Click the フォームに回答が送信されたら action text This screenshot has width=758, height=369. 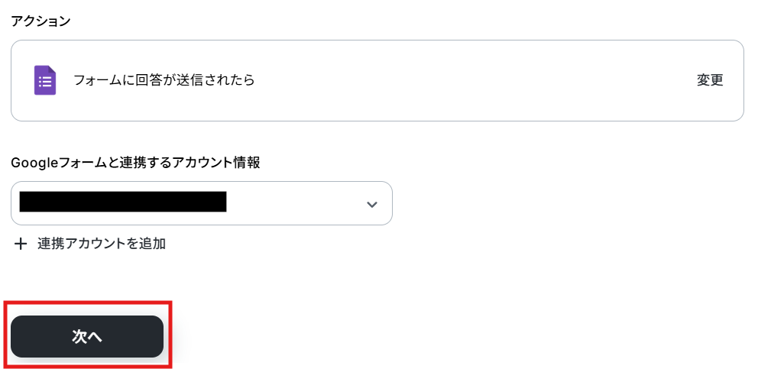point(164,80)
